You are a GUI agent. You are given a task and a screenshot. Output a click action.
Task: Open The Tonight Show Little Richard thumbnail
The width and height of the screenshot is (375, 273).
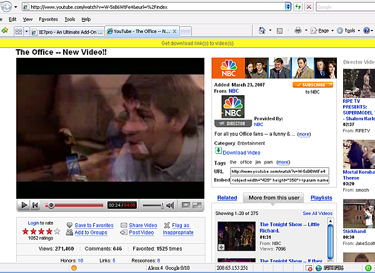(x=236, y=236)
